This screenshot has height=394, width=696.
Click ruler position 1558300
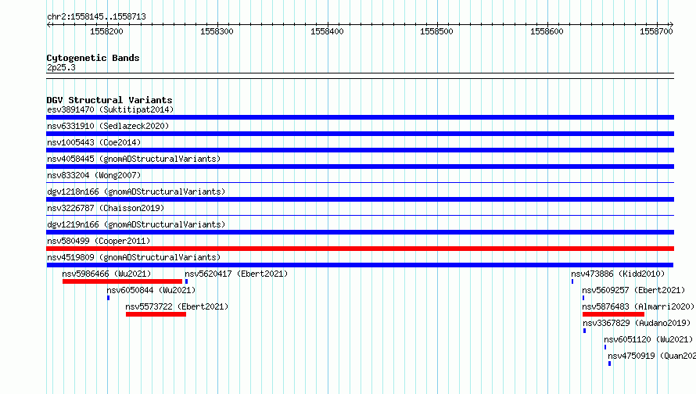point(217,31)
